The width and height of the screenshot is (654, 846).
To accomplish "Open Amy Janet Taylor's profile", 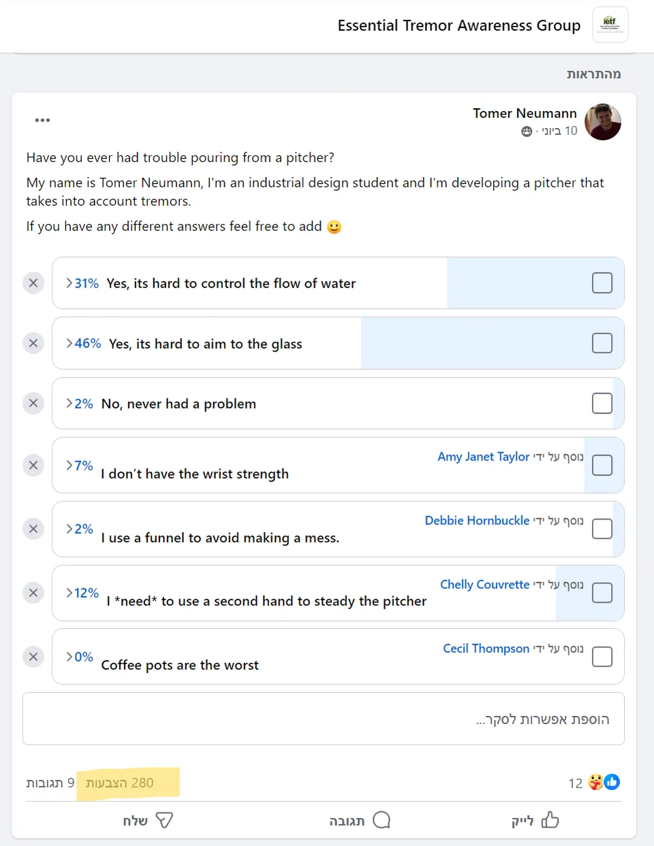I will (x=483, y=456).
